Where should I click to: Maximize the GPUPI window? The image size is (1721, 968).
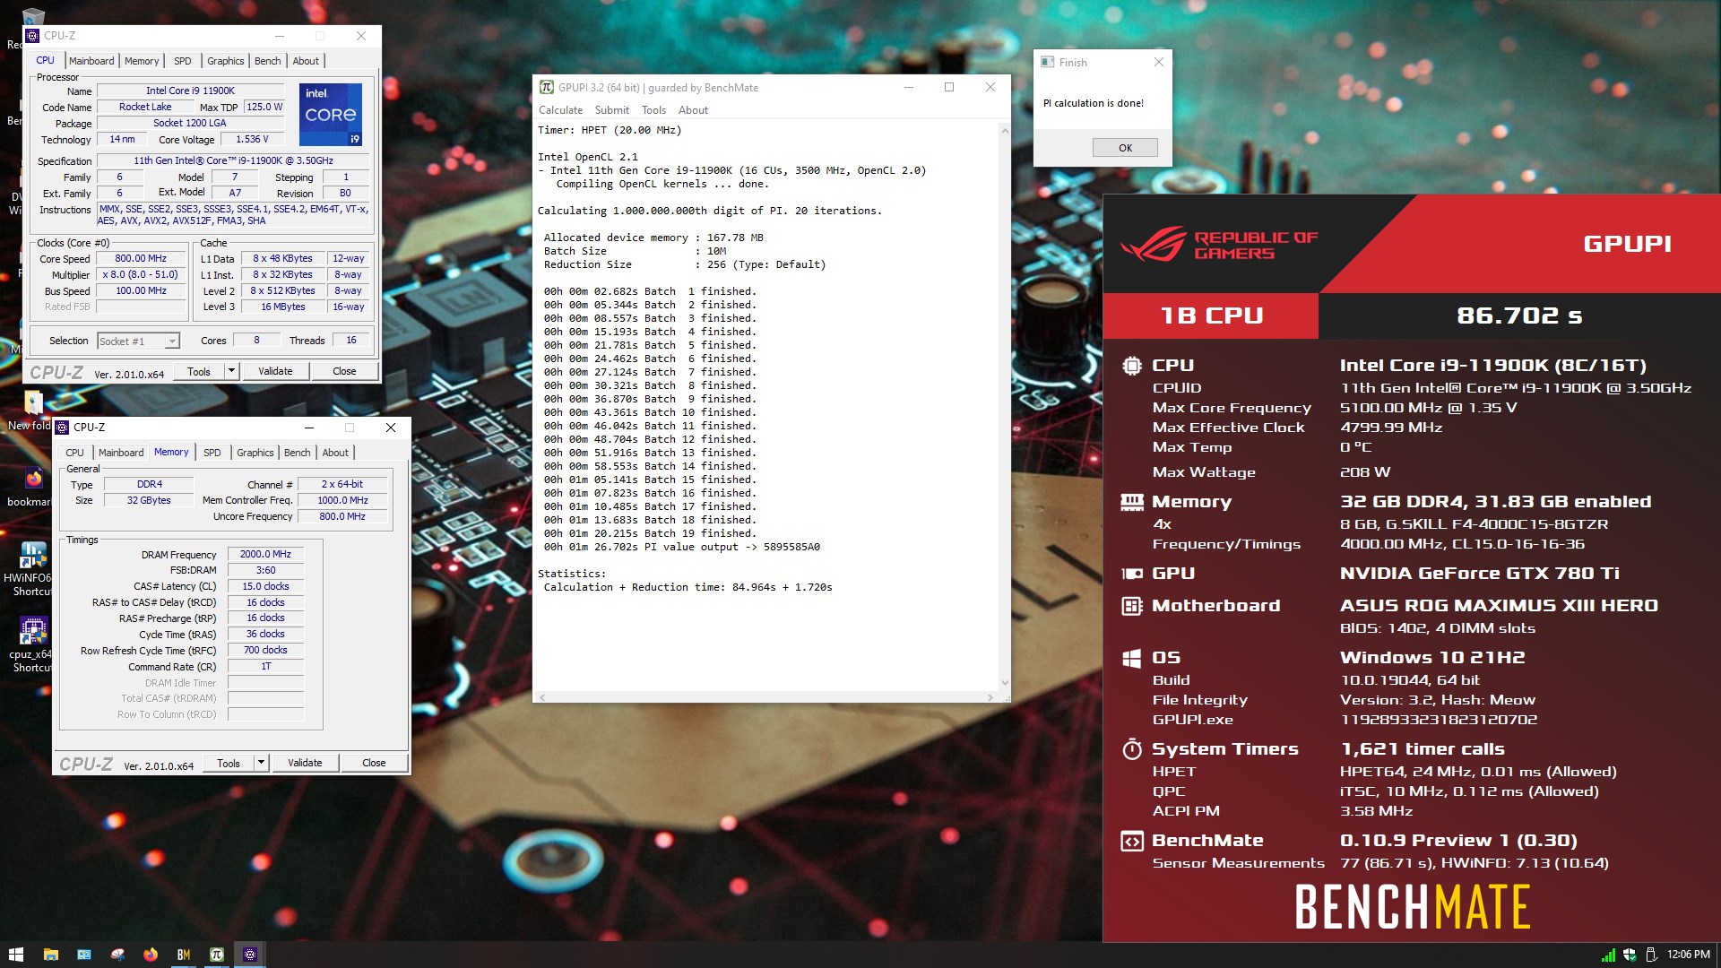pos(949,87)
